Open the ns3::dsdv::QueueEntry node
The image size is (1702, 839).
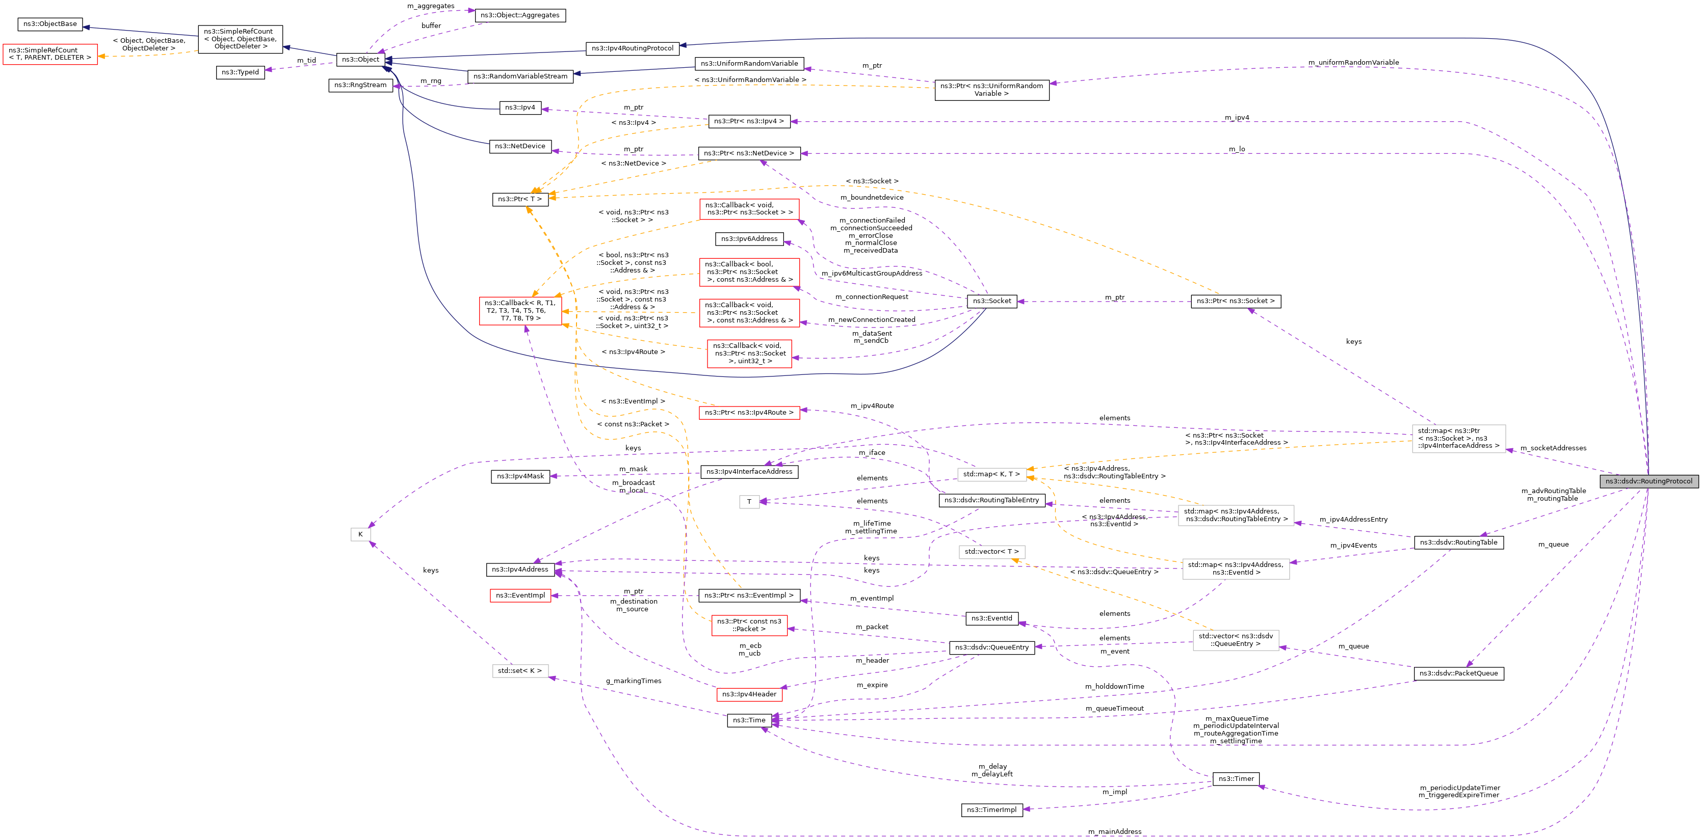(x=992, y=647)
